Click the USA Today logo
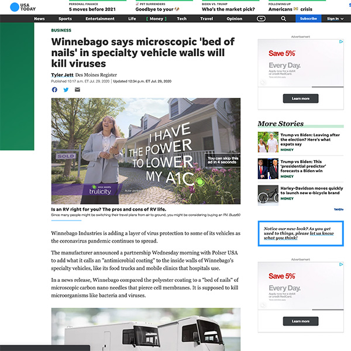The width and height of the screenshot is (351, 351). 22,7
